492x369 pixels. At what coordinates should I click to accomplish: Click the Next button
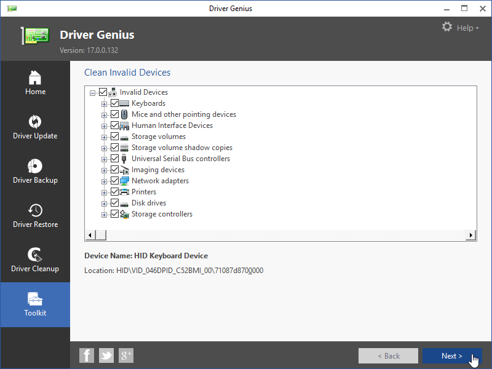coord(452,356)
